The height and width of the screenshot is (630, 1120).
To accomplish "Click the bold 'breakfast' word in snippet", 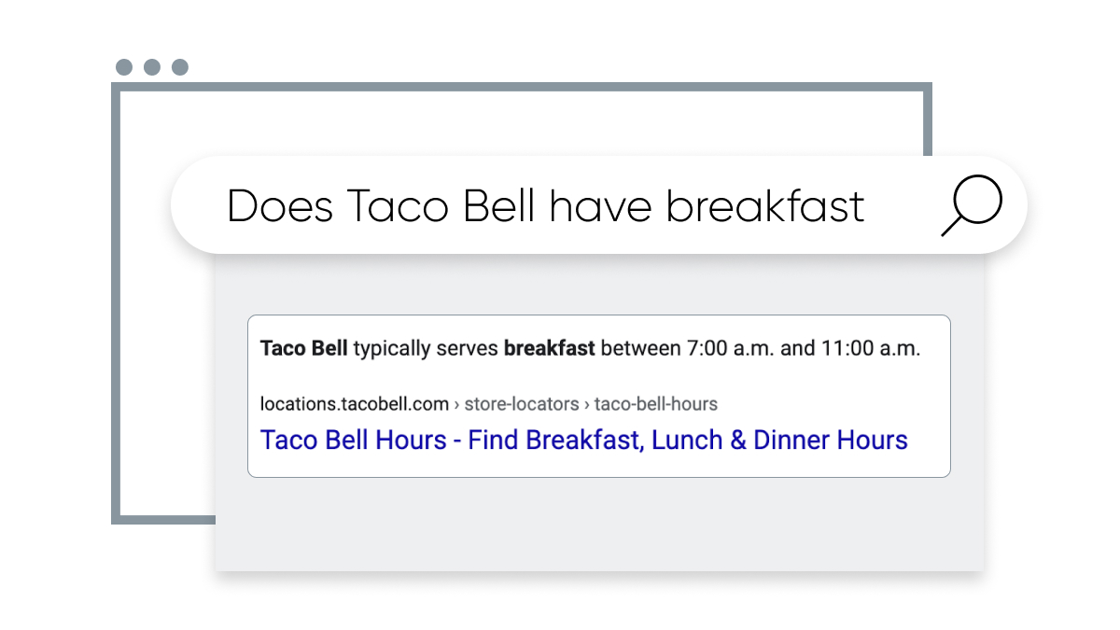I will point(549,349).
